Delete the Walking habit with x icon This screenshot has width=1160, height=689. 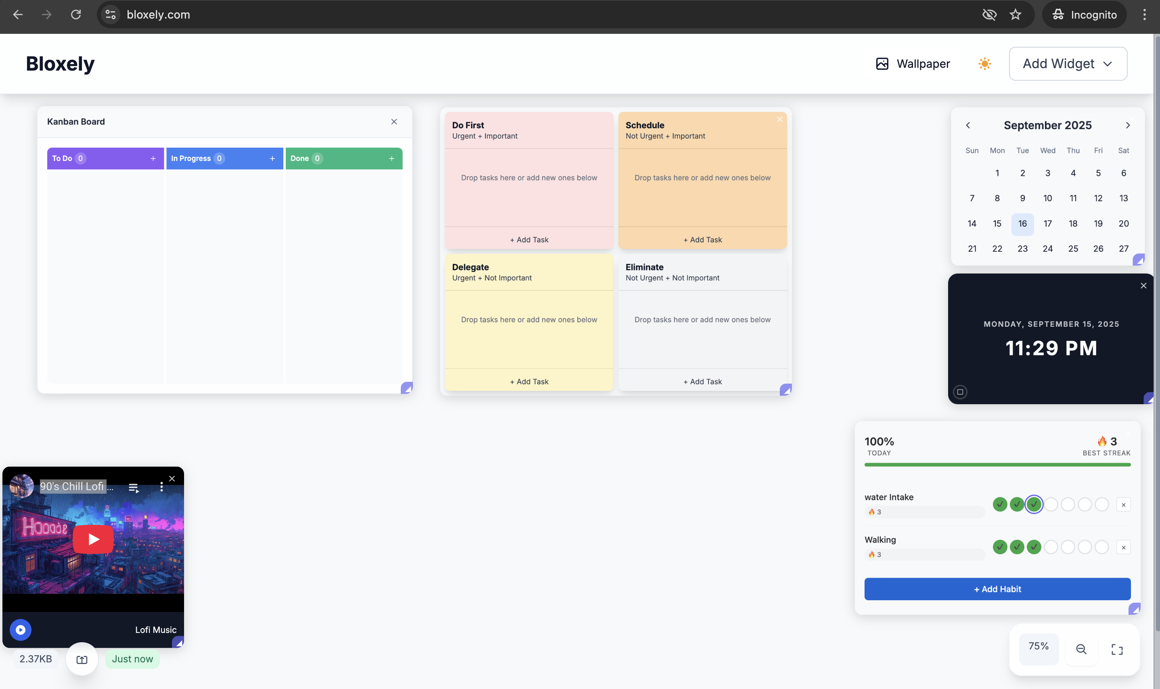1123,547
